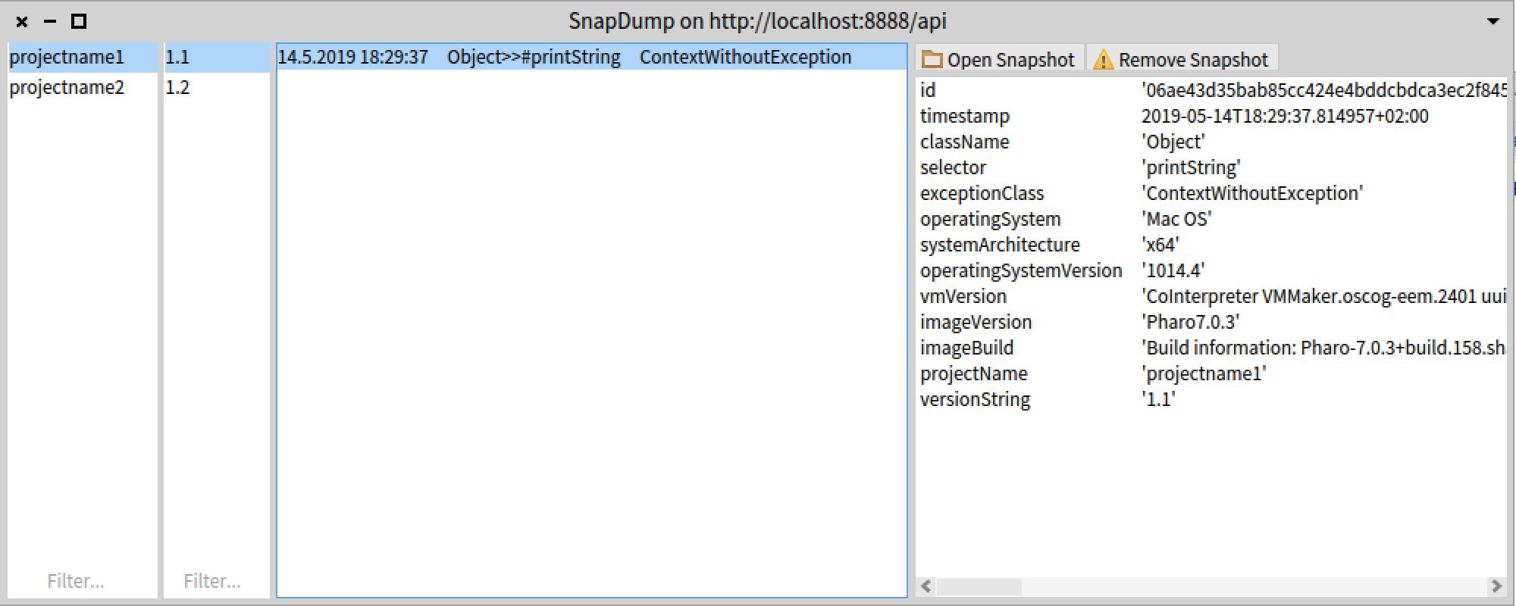Click the horizontal scrollbar thumb in details pane

click(979, 586)
